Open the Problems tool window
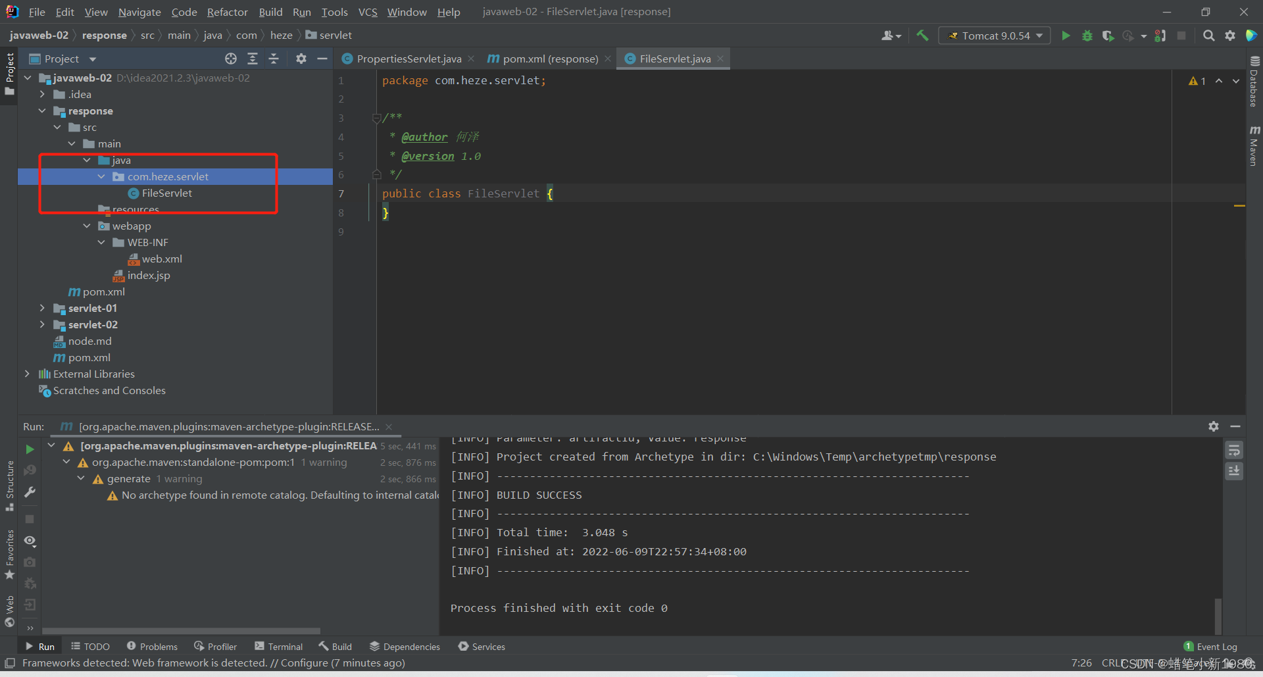This screenshot has height=677, width=1263. tap(152, 647)
